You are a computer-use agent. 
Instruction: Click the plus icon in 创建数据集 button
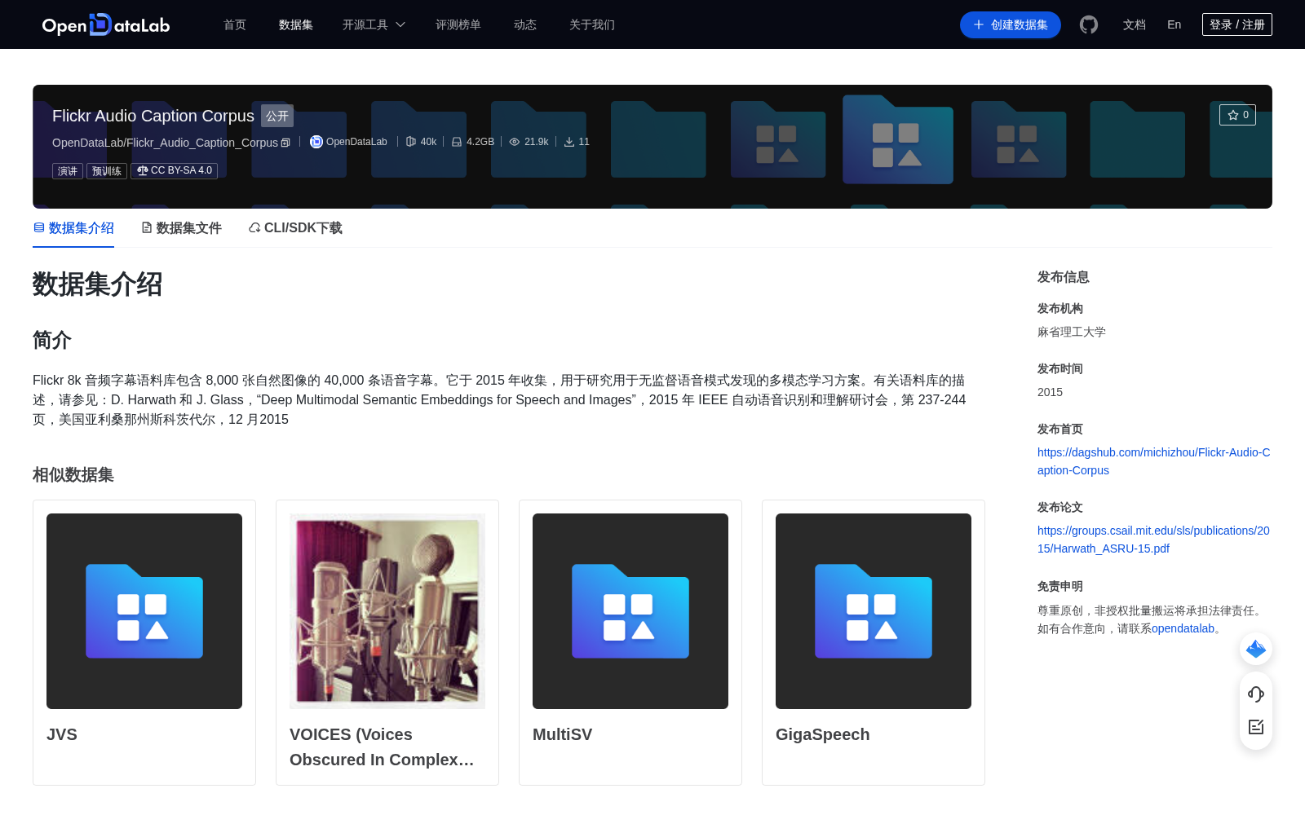pyautogui.click(x=979, y=24)
